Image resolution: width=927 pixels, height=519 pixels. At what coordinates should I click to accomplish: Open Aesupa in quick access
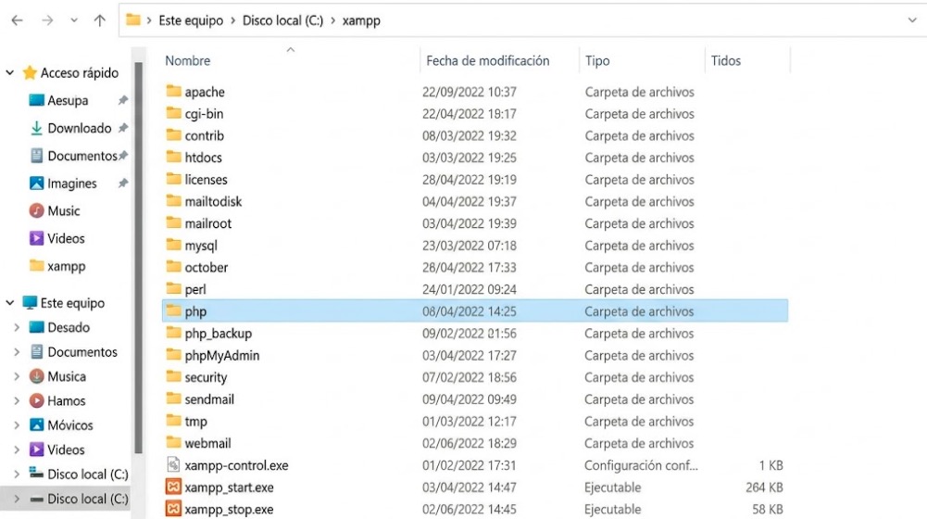point(68,101)
